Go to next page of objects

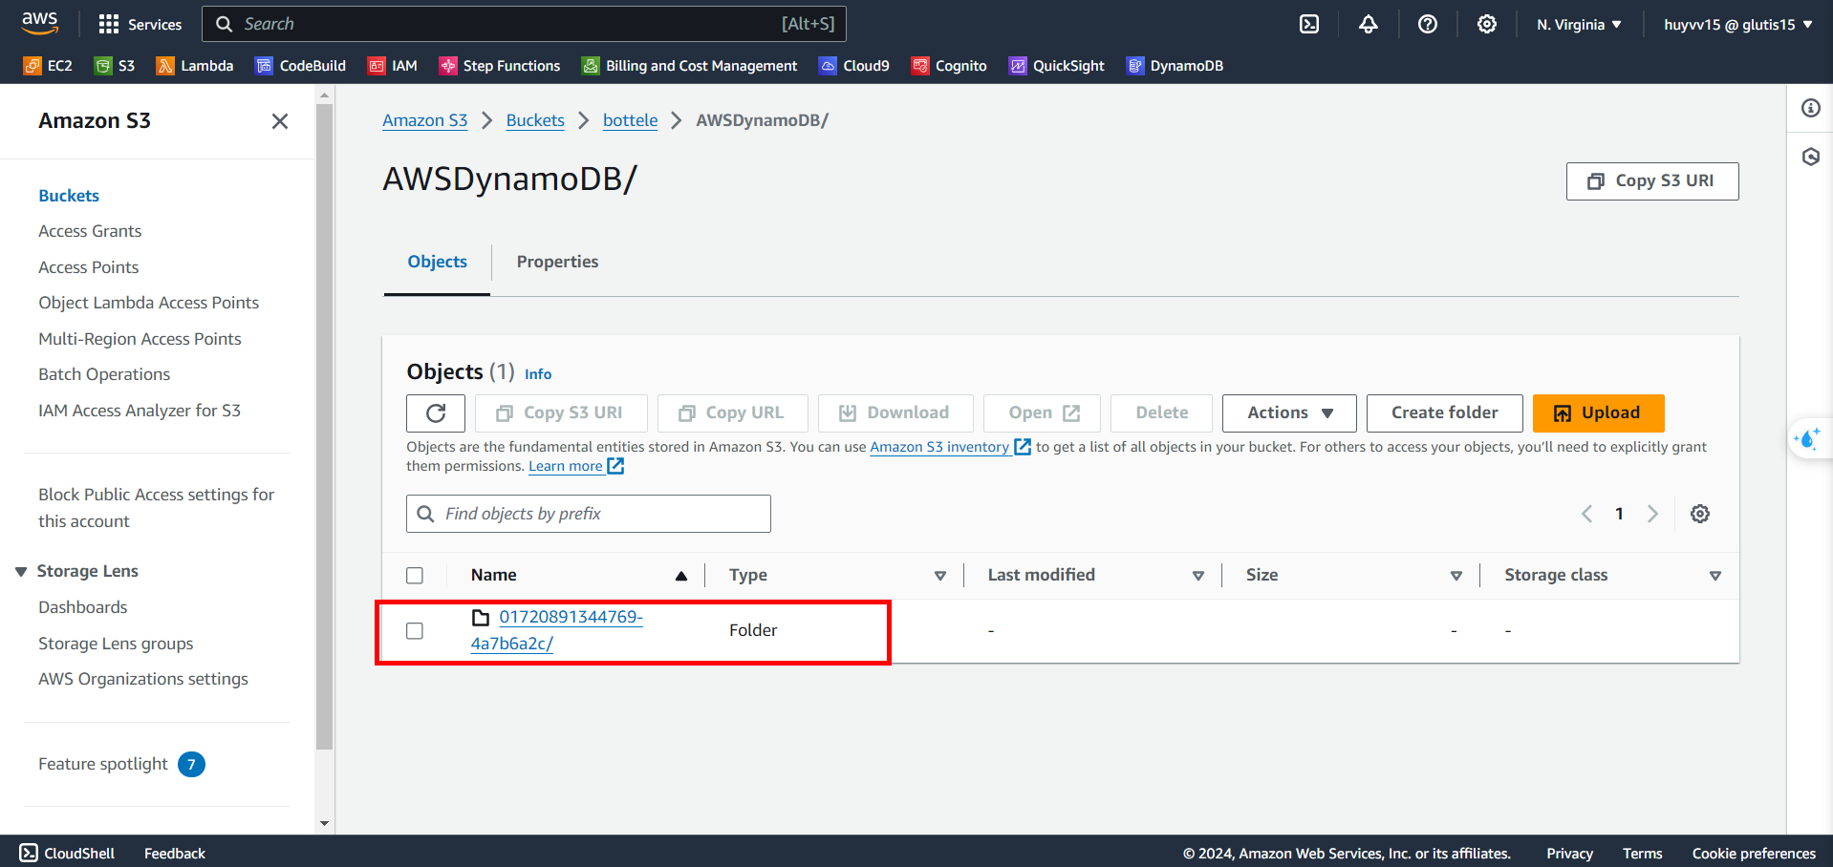click(x=1652, y=514)
